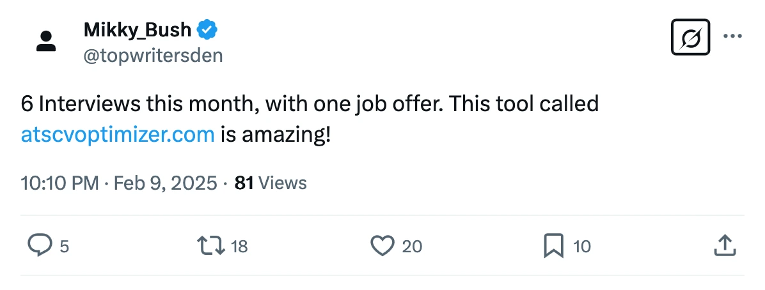Visit the atscvoptimizer.com link
Image resolution: width=765 pixels, height=290 pixels.
point(118,134)
